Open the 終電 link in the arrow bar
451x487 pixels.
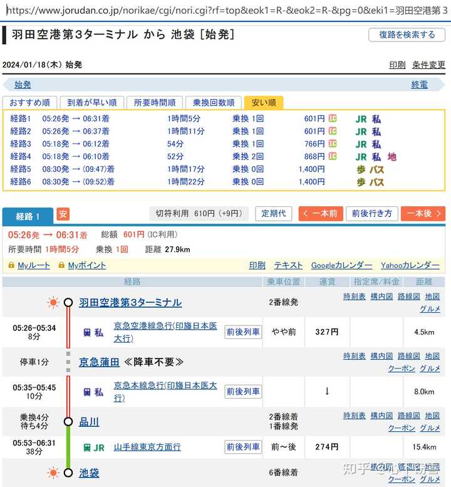click(x=419, y=85)
